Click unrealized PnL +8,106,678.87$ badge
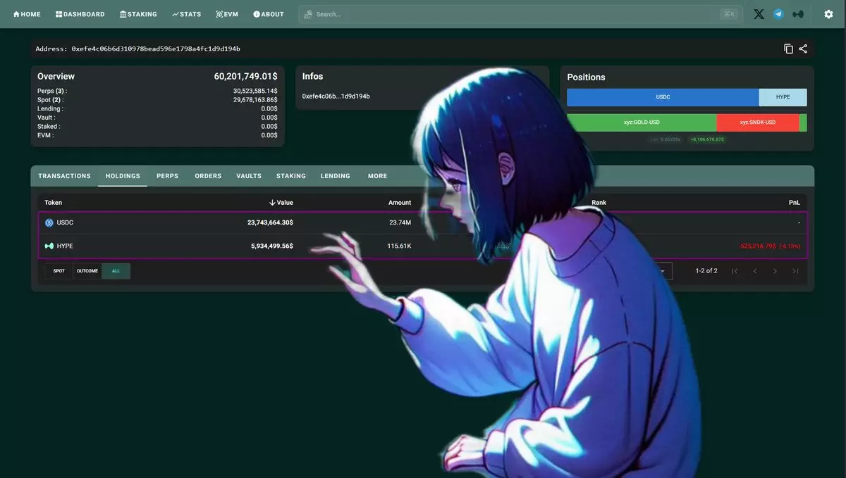 click(x=707, y=139)
